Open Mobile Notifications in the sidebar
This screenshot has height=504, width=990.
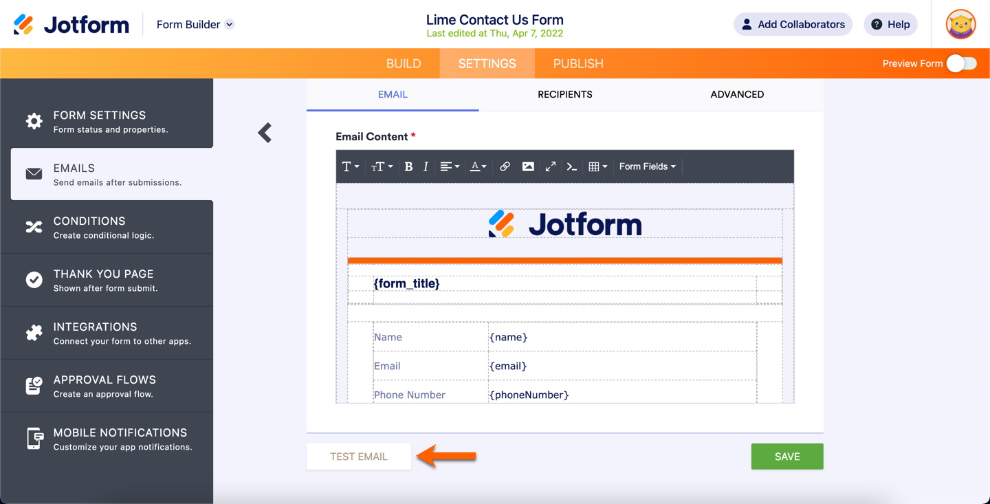[107, 439]
